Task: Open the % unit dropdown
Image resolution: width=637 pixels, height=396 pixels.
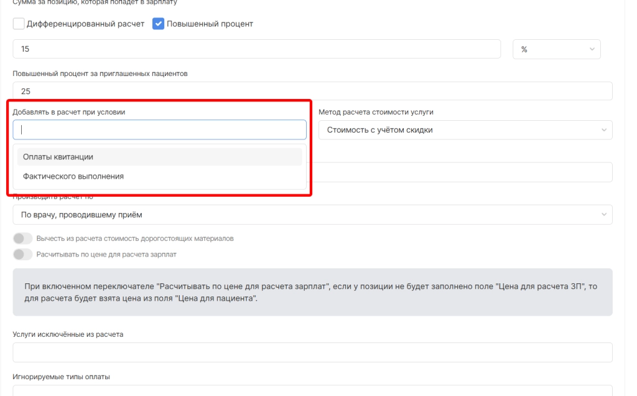Action: pyautogui.click(x=556, y=49)
